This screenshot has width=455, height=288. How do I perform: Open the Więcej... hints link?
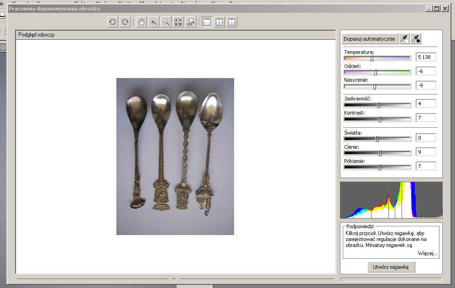(x=427, y=253)
